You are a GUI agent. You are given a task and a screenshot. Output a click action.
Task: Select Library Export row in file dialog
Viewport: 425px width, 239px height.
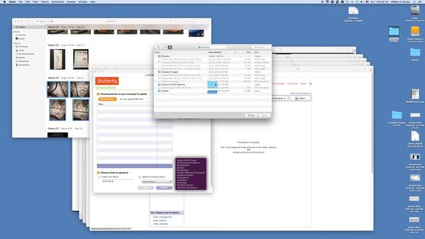point(212,88)
